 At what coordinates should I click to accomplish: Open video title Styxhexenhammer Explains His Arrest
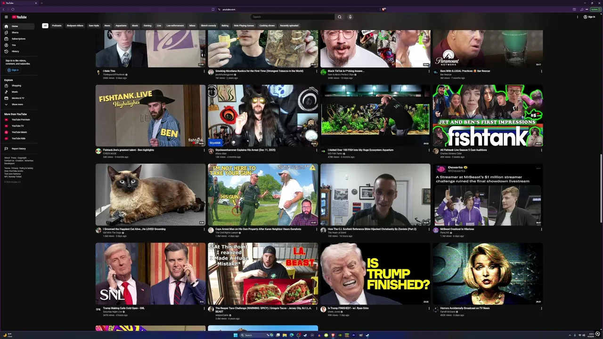[x=245, y=150]
